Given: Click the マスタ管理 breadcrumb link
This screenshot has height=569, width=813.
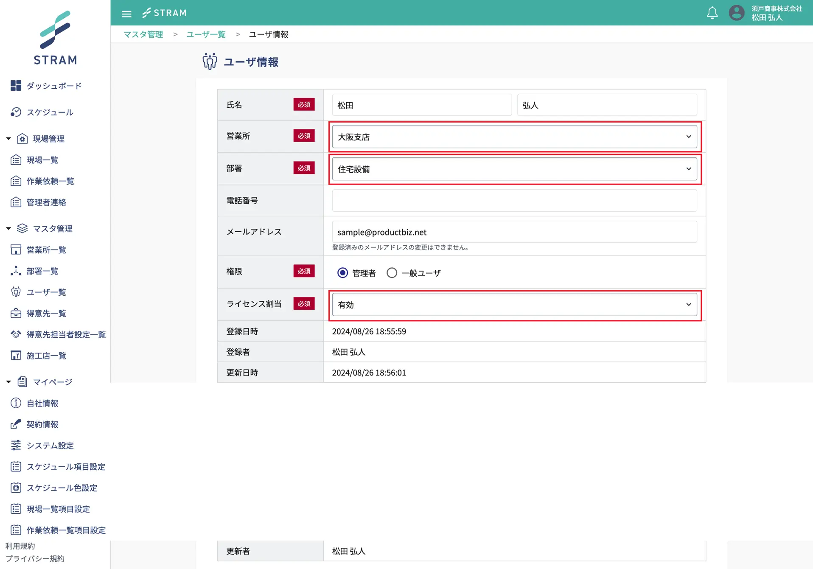Looking at the screenshot, I should [143, 34].
